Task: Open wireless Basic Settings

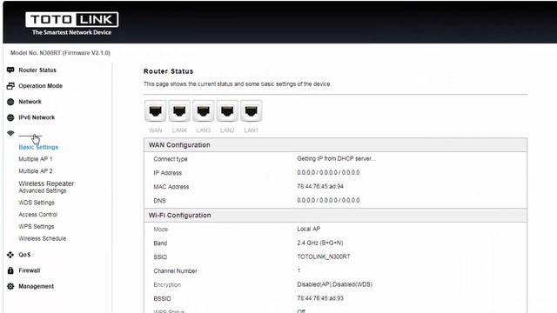Action: 38,147
